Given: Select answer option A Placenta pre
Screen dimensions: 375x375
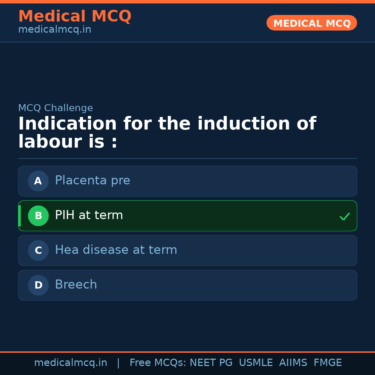Looking at the screenshot, I should 187,181.
